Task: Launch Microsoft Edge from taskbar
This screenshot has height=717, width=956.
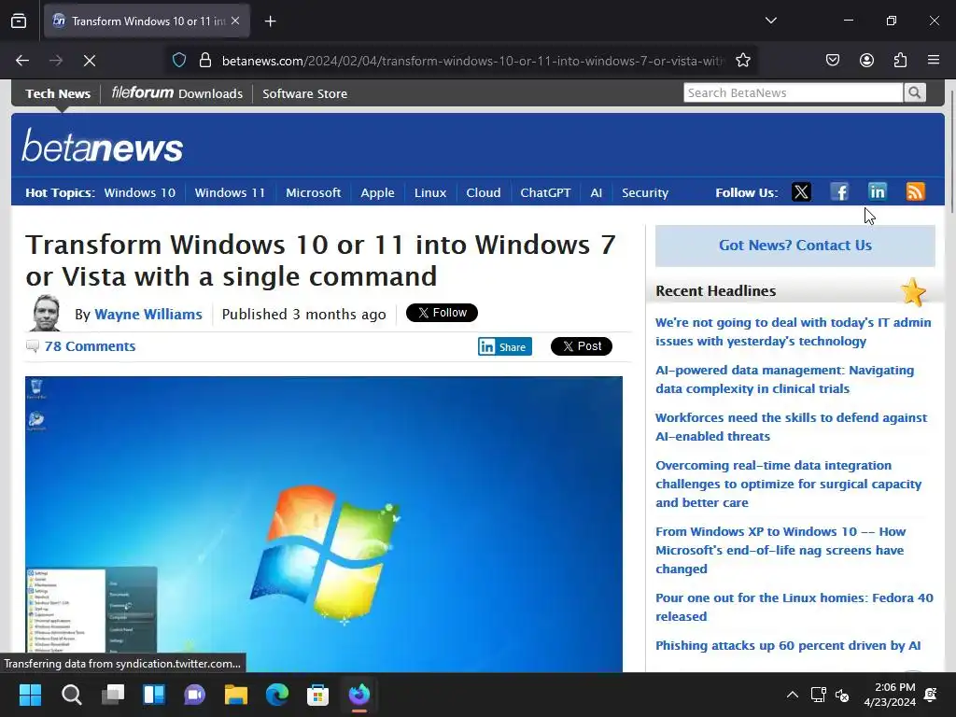Action: (277, 695)
